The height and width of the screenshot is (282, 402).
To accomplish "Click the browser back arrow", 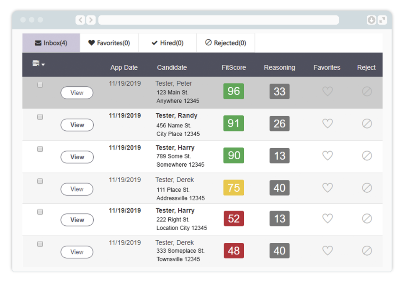I will tap(80, 20).
